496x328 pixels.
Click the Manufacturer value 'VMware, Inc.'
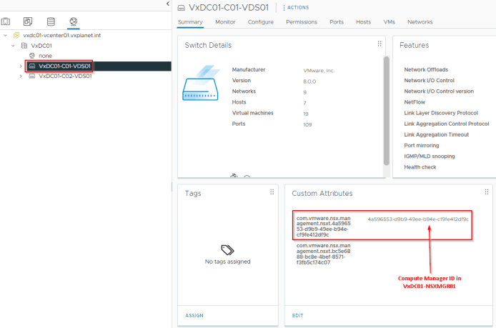319,71
